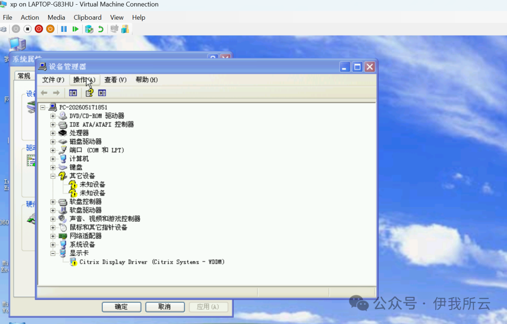Image resolution: width=507 pixels, height=324 pixels.
Task: Select the 声音、视频和游戏控制器 text
Action: (105, 219)
